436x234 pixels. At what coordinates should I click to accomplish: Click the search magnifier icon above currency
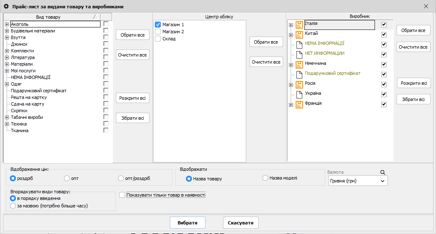point(382,172)
